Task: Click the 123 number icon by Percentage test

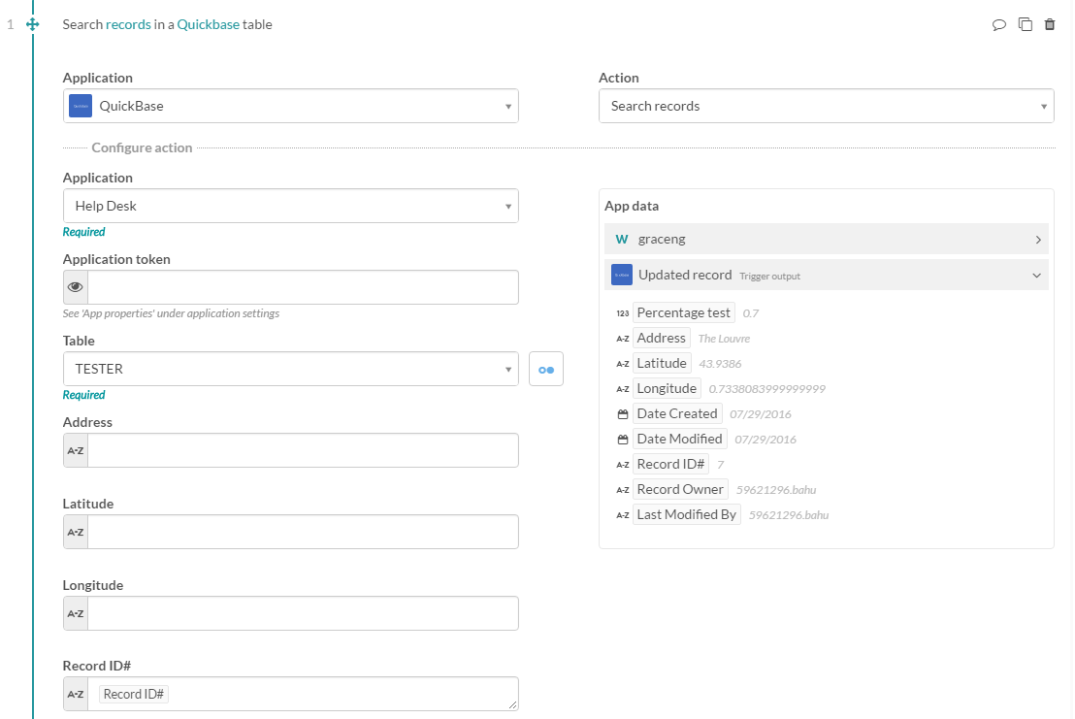Action: pos(623,313)
